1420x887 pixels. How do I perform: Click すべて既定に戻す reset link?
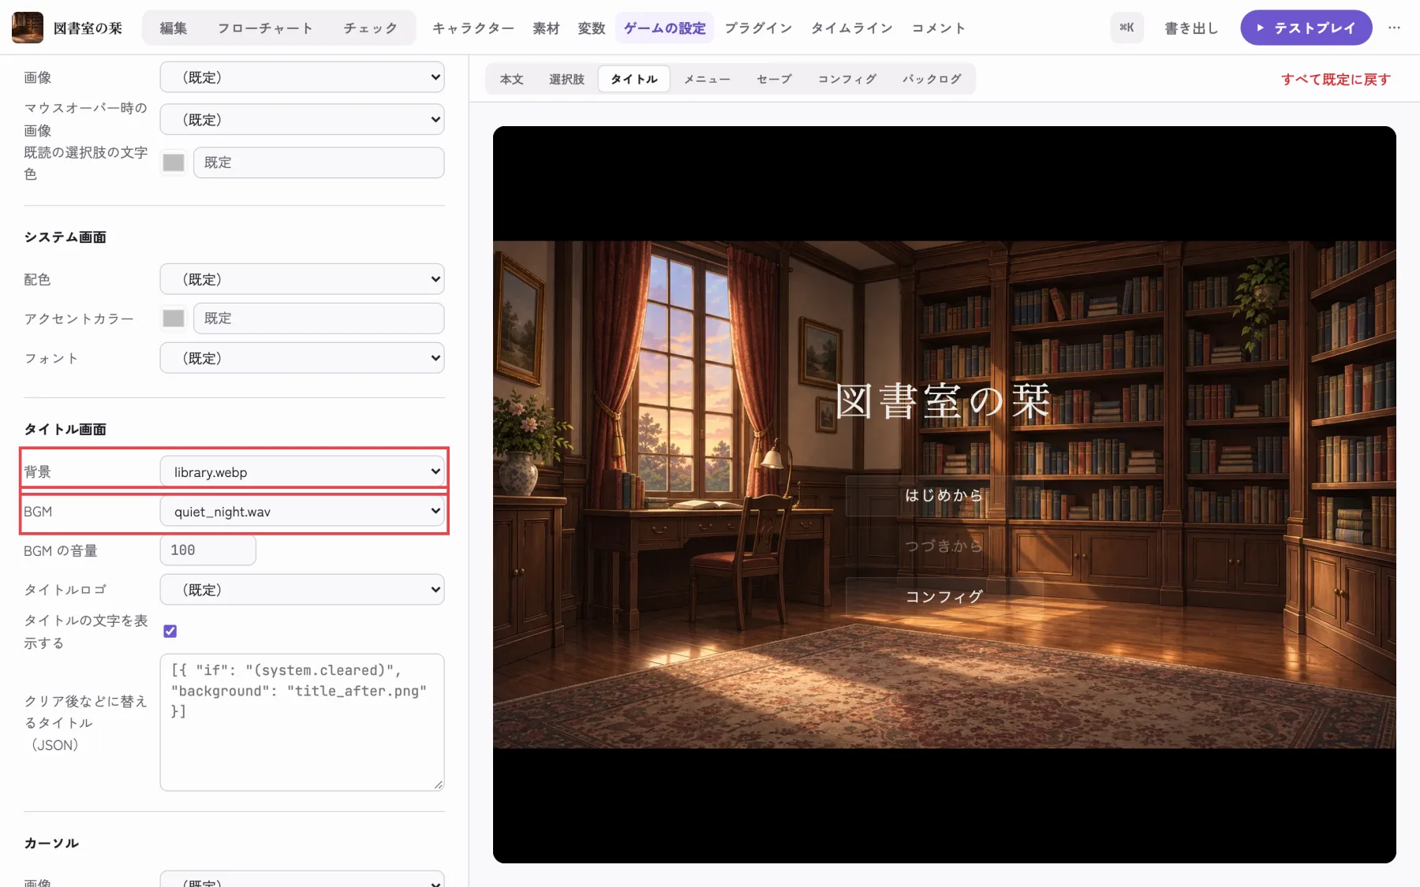(x=1336, y=79)
